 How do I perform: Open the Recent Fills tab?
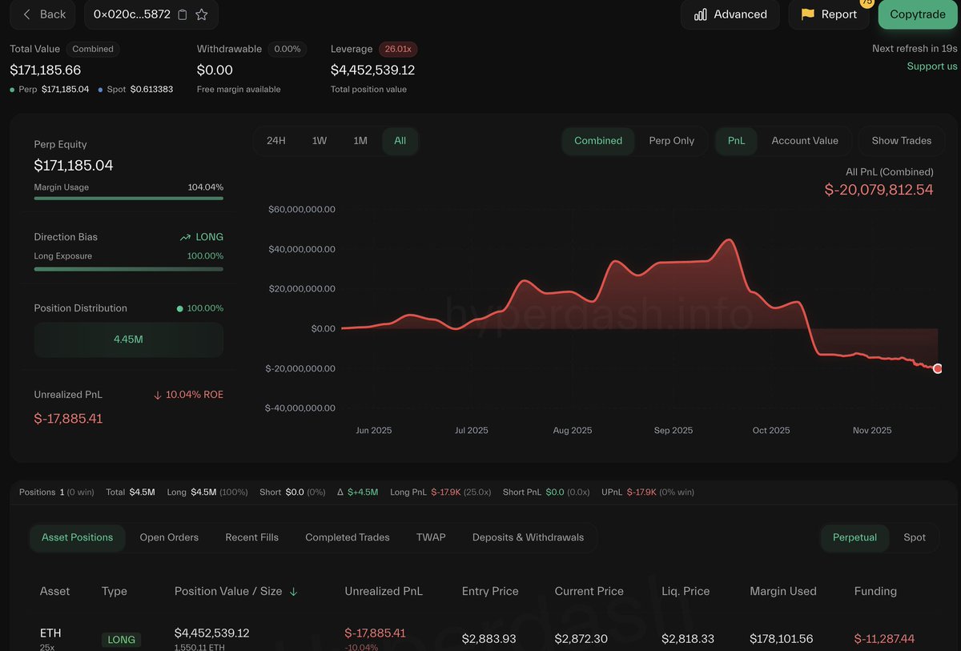252,537
